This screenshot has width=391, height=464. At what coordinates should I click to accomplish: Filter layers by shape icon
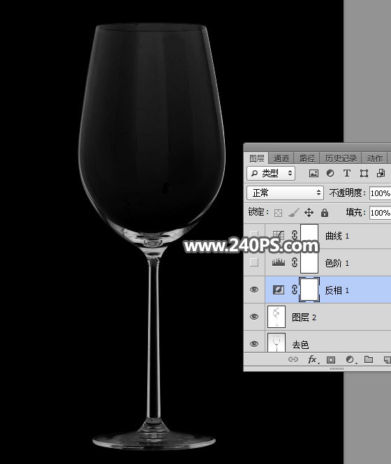click(364, 174)
